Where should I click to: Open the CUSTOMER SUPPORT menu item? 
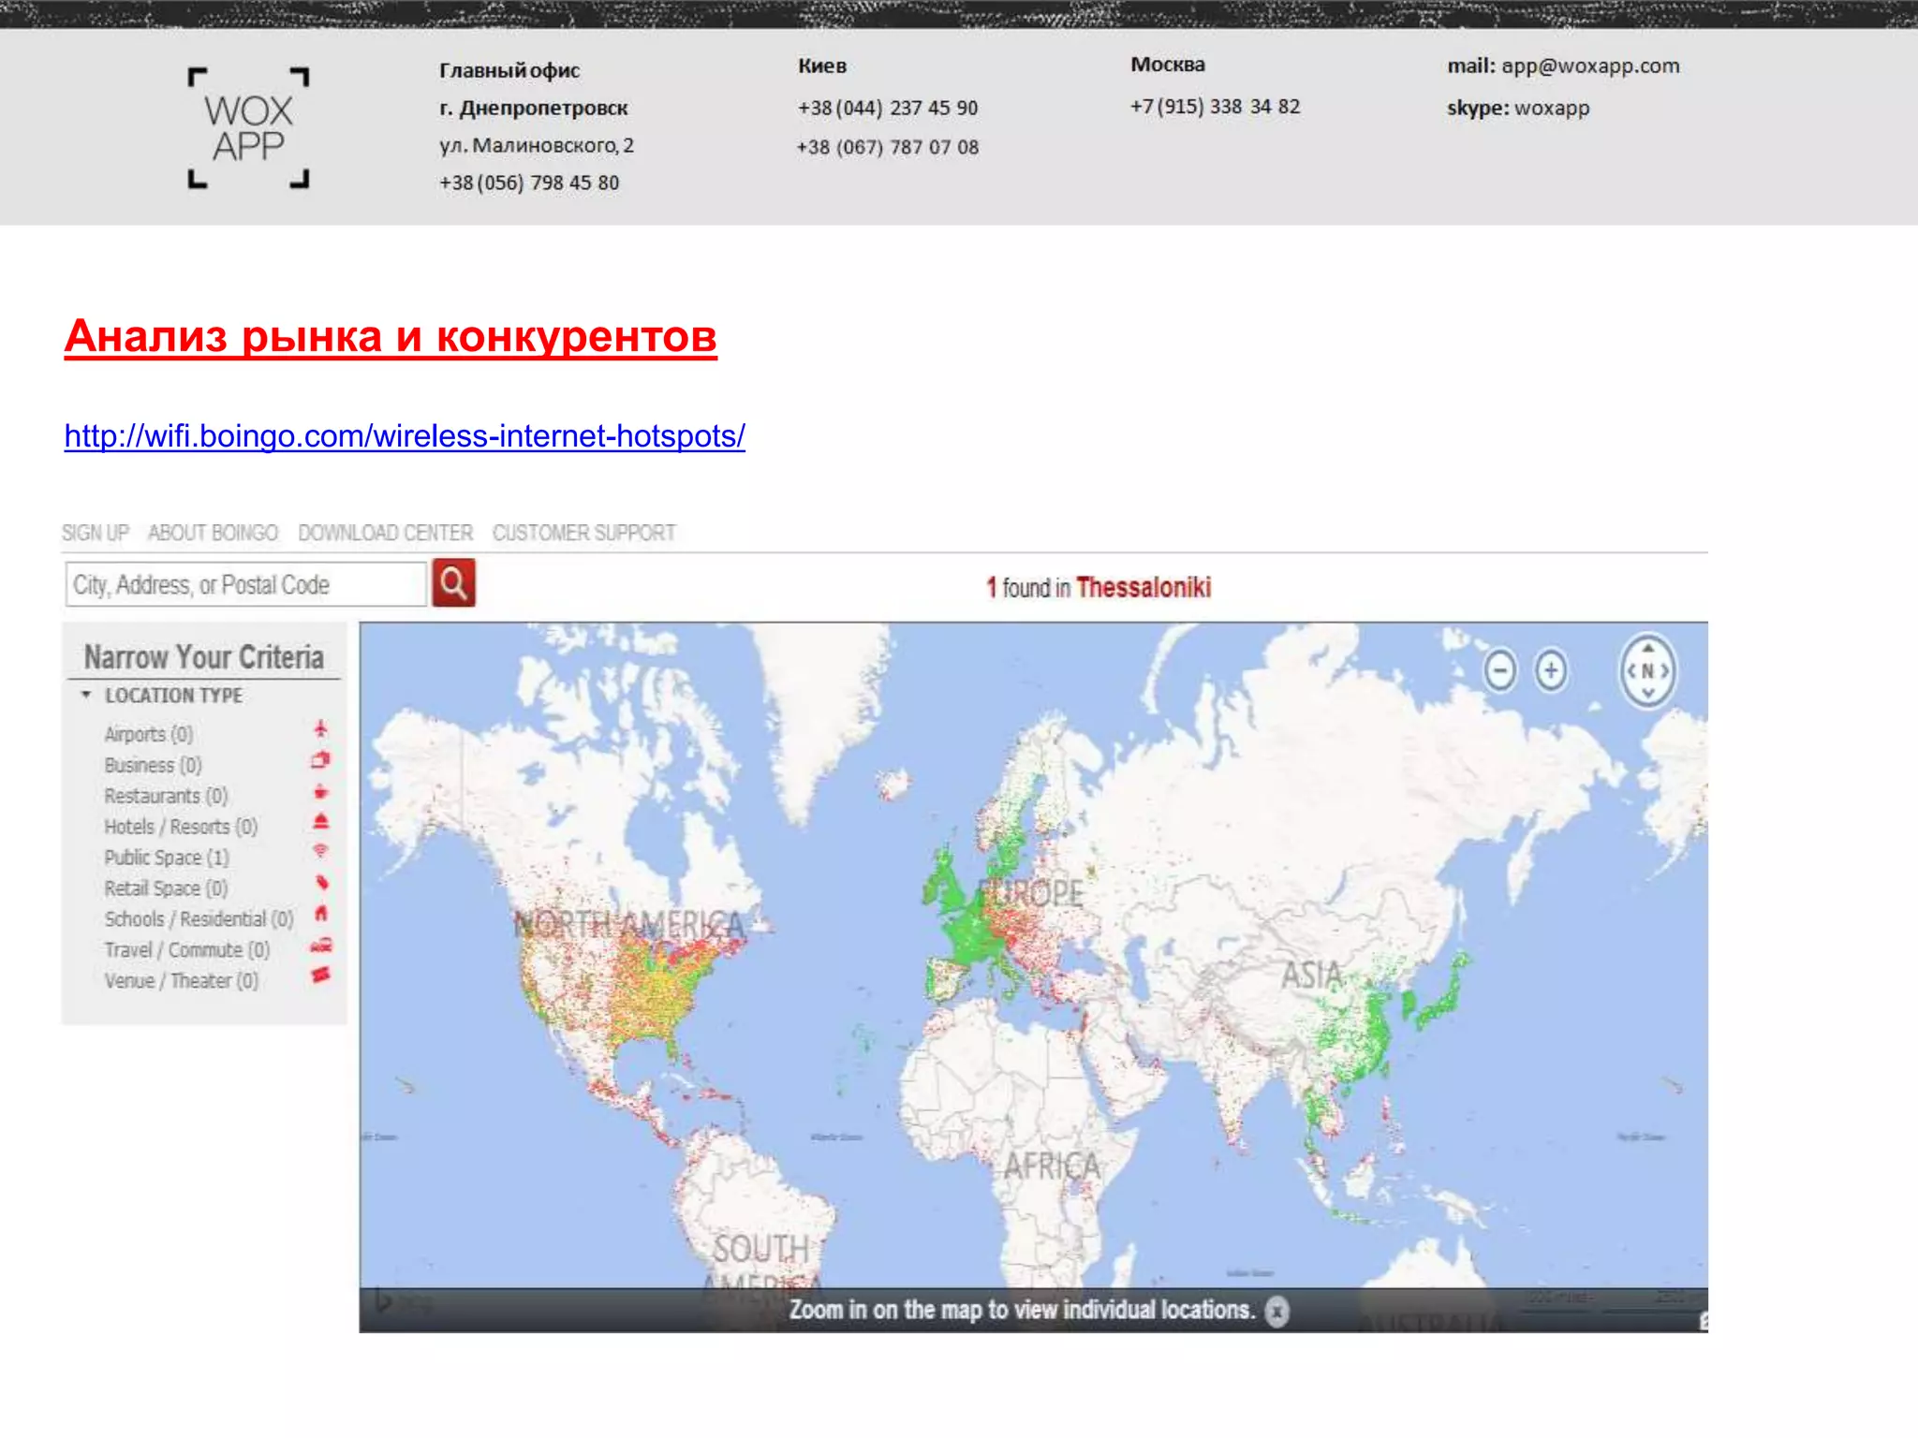pyautogui.click(x=584, y=533)
